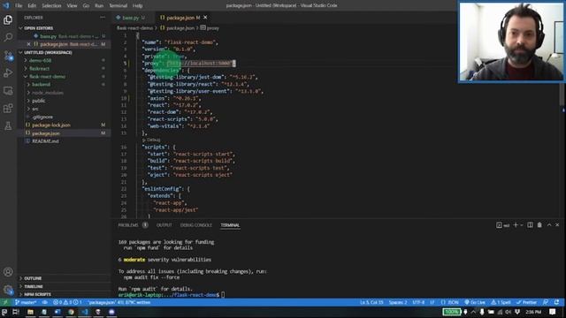Open the Terminal menu
The image size is (566, 318).
pyautogui.click(x=118, y=5)
